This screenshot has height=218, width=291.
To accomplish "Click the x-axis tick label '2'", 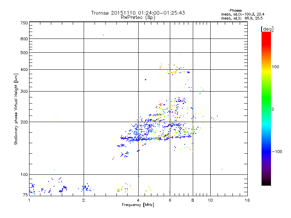I will [x=84, y=200].
